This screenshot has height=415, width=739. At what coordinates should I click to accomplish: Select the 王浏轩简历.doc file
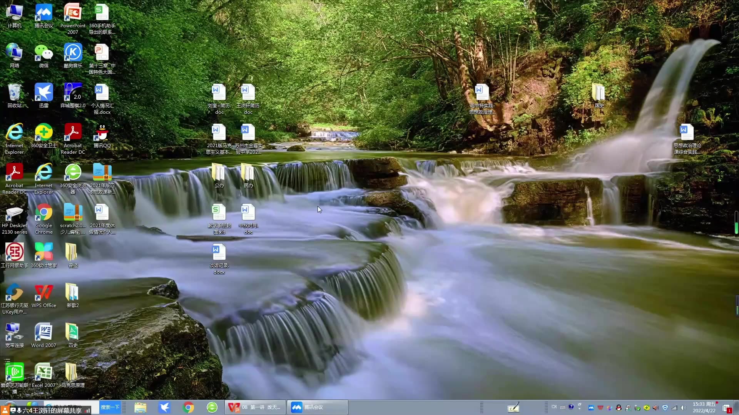pos(248,99)
